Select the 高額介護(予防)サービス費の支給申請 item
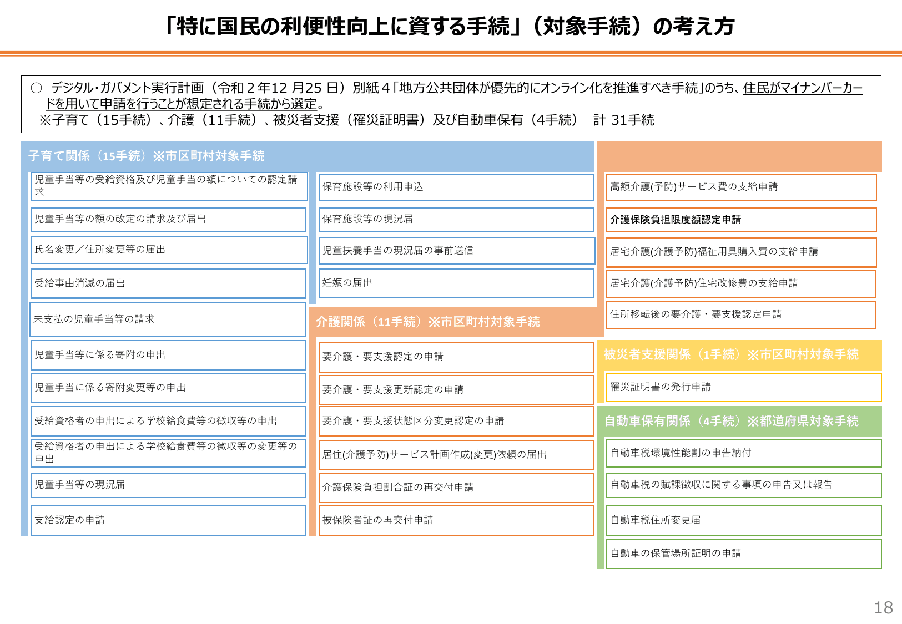902x624 pixels. [x=742, y=187]
